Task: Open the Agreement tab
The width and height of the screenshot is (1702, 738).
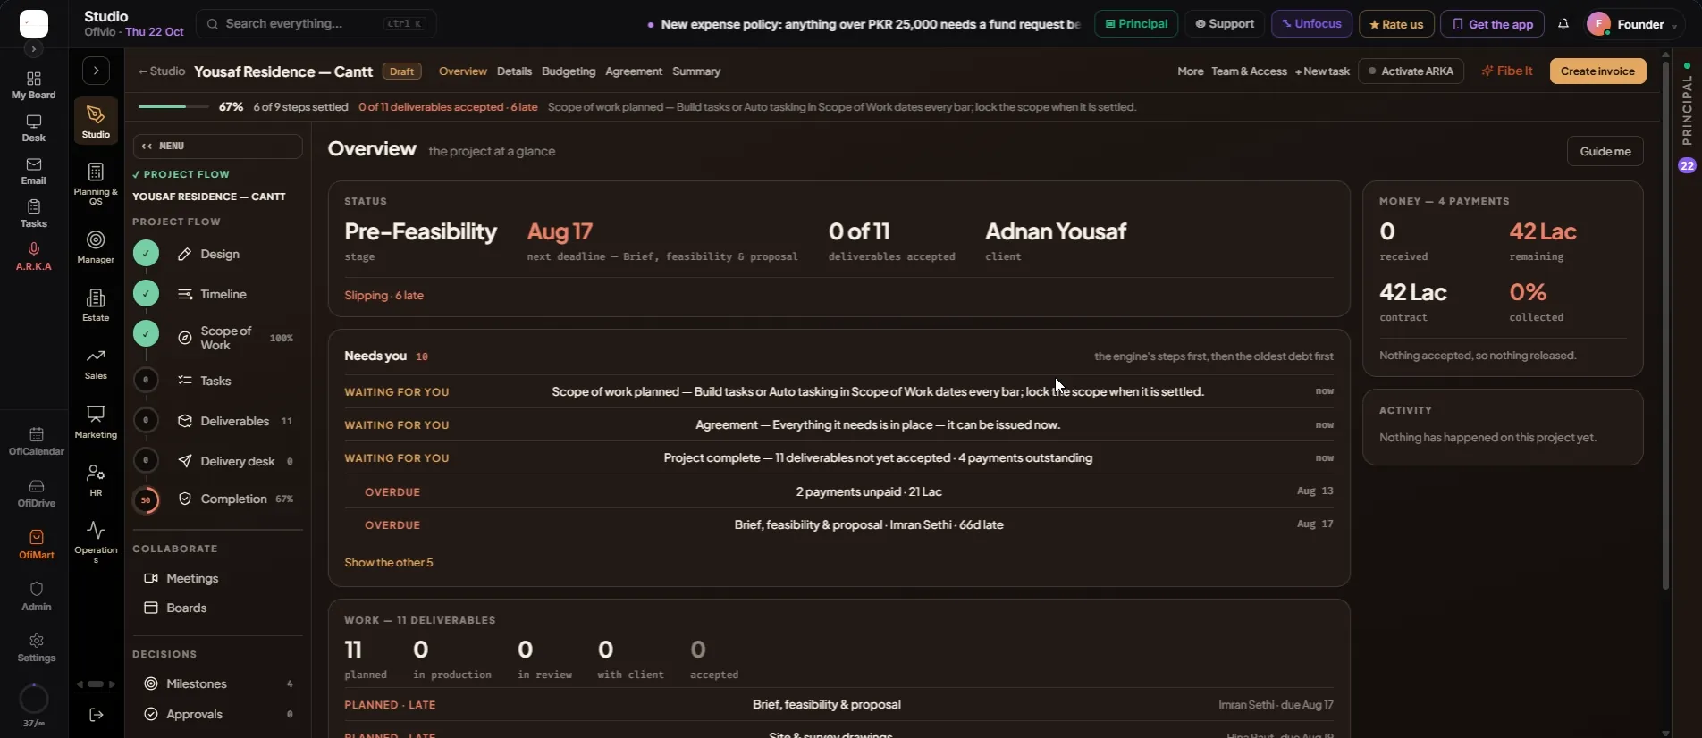Action: [634, 71]
